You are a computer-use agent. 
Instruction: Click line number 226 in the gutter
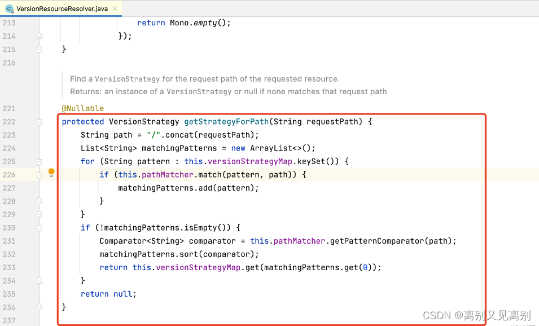click(x=9, y=175)
